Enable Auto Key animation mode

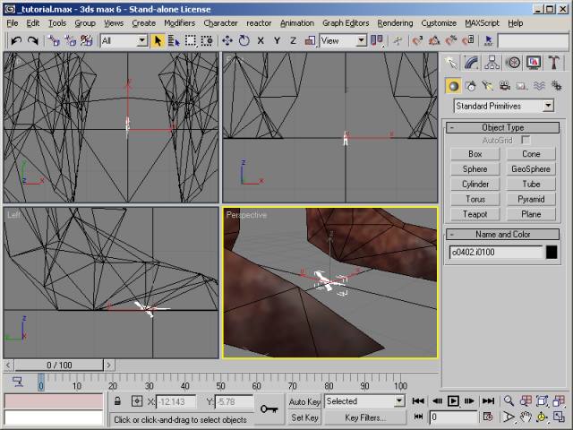304,401
